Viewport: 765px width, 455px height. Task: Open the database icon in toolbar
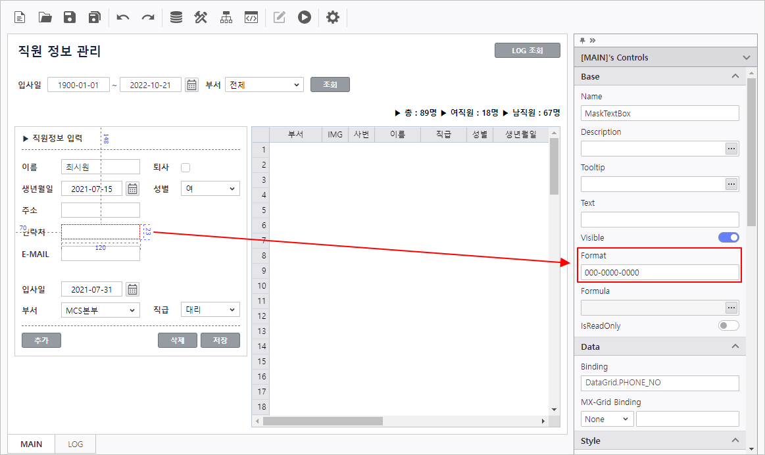coord(176,18)
